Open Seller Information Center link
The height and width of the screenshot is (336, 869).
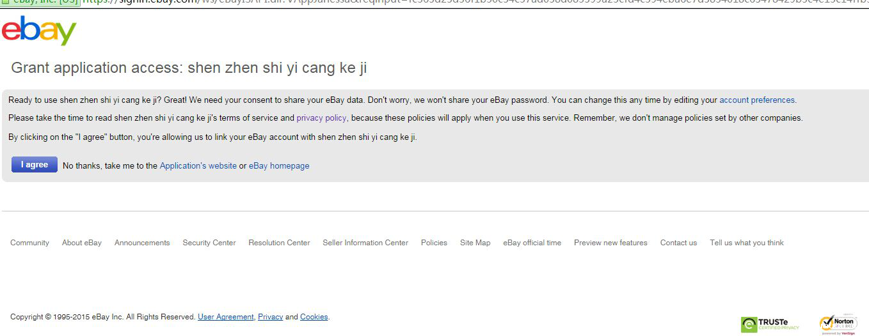pos(365,243)
